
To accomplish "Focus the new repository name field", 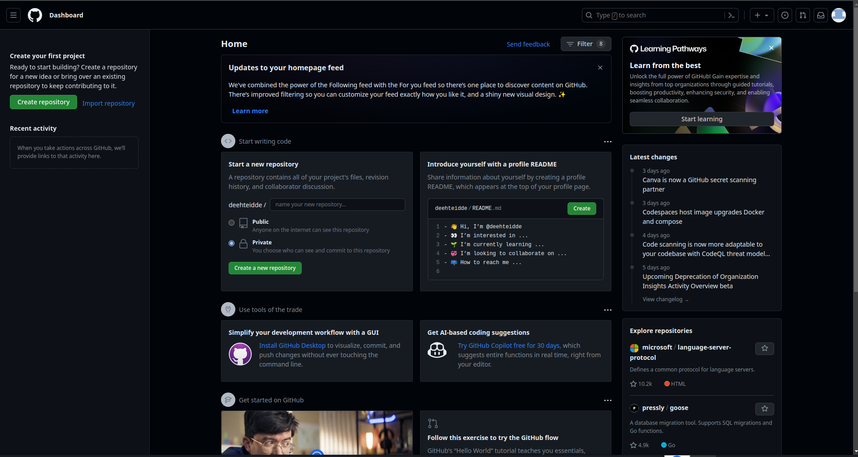I will pyautogui.click(x=337, y=205).
